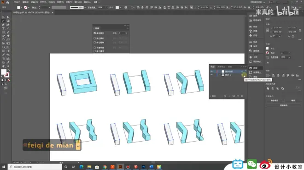Open the 文件(F) menu
Viewport: 304px width, 170px height.
[17, 2]
